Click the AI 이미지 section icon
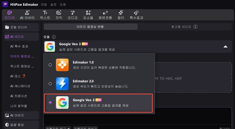This screenshot has width=235, height=129. click(7, 115)
